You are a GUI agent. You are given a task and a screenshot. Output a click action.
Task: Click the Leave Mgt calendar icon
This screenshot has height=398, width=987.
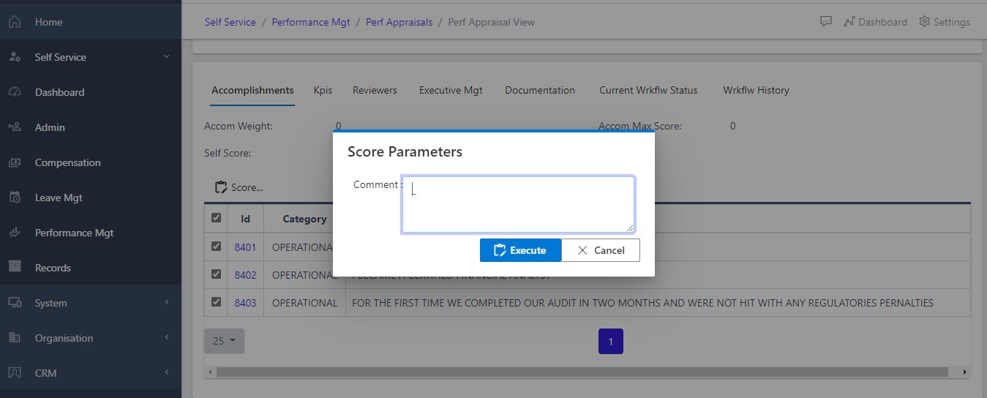[x=15, y=198]
